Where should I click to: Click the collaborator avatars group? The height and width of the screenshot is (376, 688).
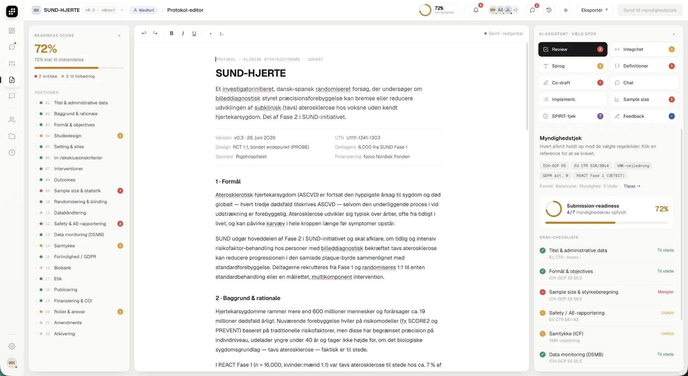click(504, 10)
